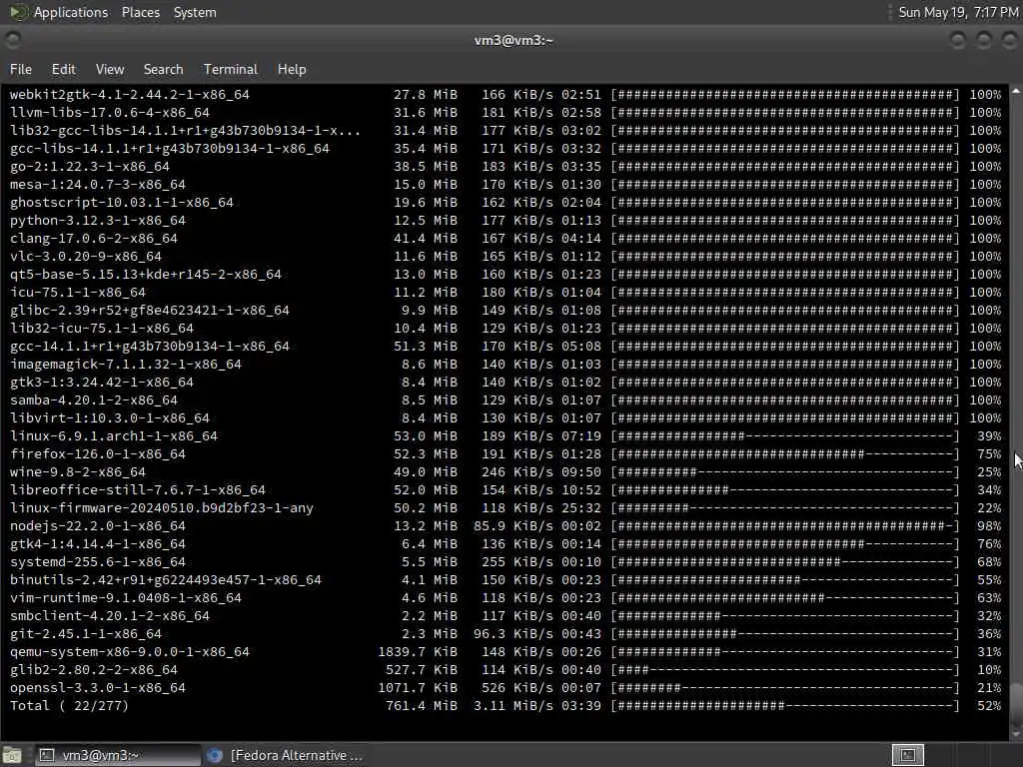Image resolution: width=1023 pixels, height=767 pixels.
Task: Click the Applications menu logo icon
Action: click(18, 12)
